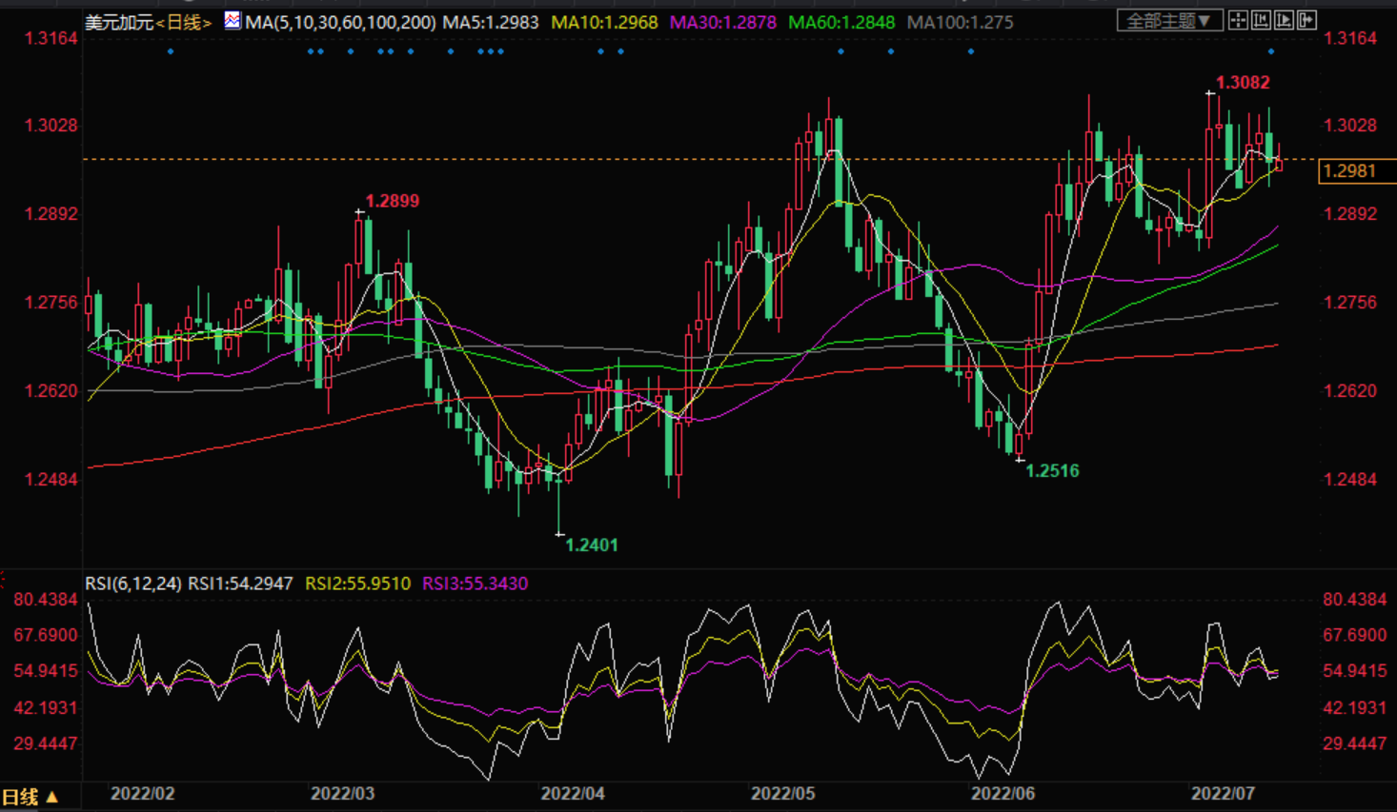The height and width of the screenshot is (812, 1397).
Task: Click the 1.2516 low price marker
Action: (1053, 471)
